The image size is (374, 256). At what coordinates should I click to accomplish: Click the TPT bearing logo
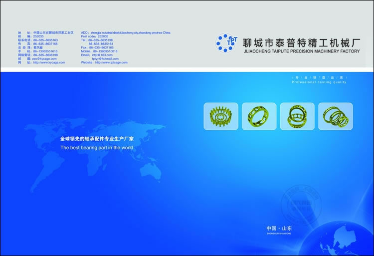(227, 43)
